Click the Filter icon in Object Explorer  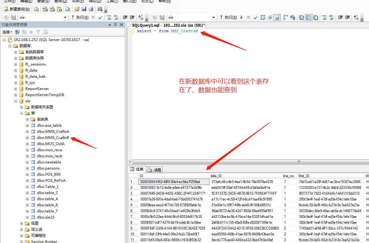click(x=38, y=32)
